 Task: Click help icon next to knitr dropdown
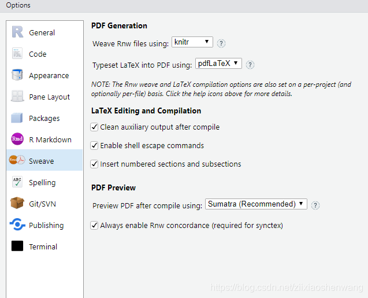pyautogui.click(x=221, y=43)
